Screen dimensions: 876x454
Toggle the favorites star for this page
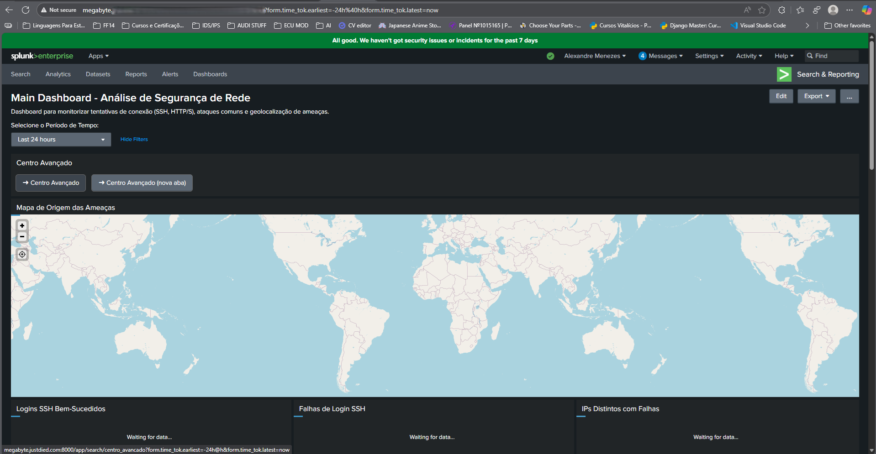762,10
